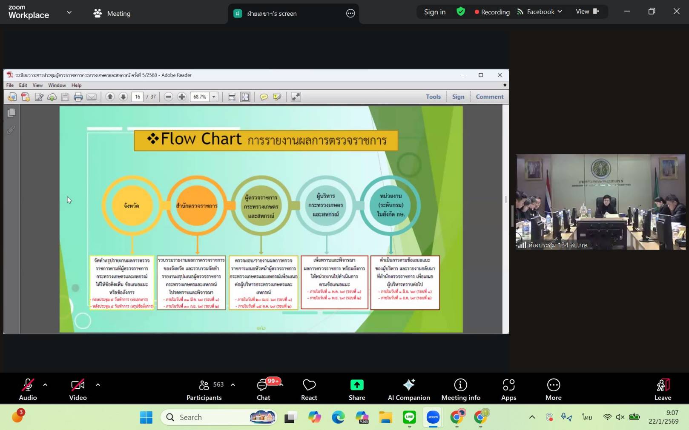
Task: Click the Windows taskbar Search field
Action: tap(218, 417)
